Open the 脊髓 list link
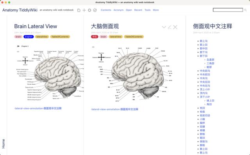Screen dimensions: 250x155 [202, 131]
